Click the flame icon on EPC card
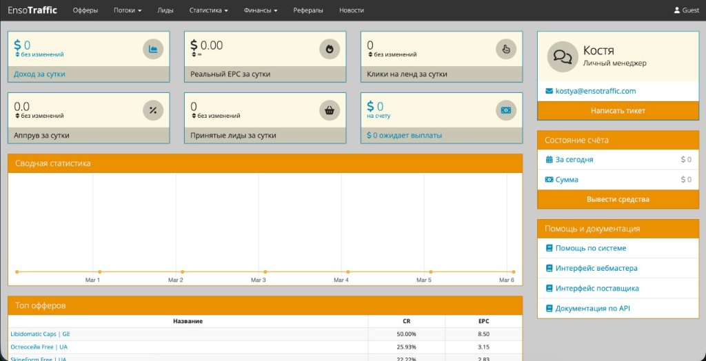The image size is (706, 361). [x=330, y=49]
